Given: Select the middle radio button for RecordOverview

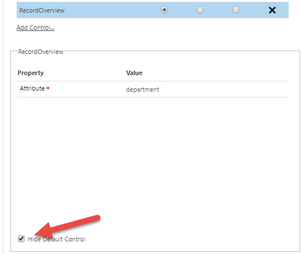Looking at the screenshot, I should pos(200,10).
